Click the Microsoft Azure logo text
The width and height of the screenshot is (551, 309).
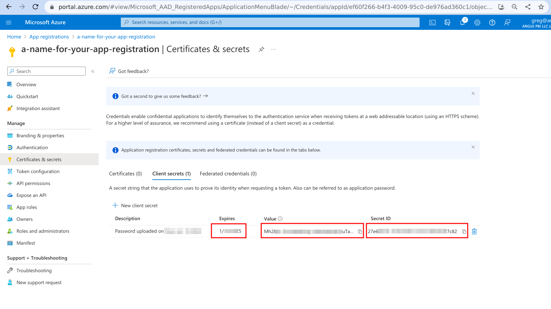(45, 23)
